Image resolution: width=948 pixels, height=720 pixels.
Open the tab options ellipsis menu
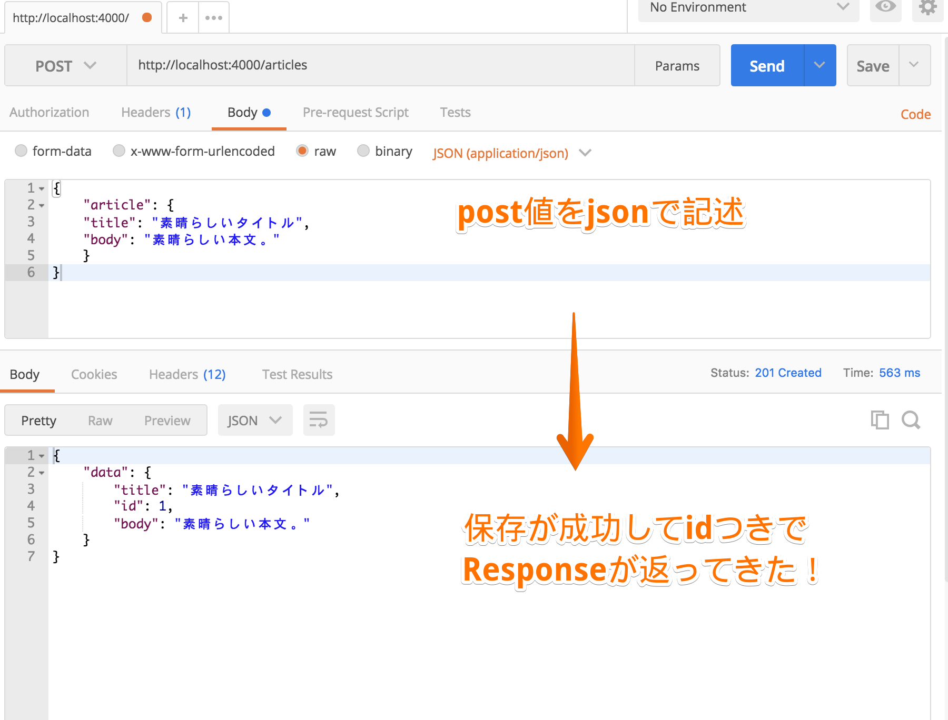[x=214, y=18]
